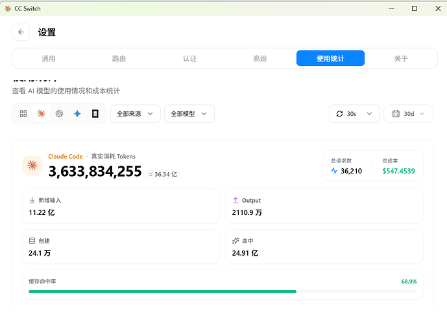This screenshot has width=447, height=312.
Task: Select the Gemini app filter icon
Action: (x=77, y=114)
